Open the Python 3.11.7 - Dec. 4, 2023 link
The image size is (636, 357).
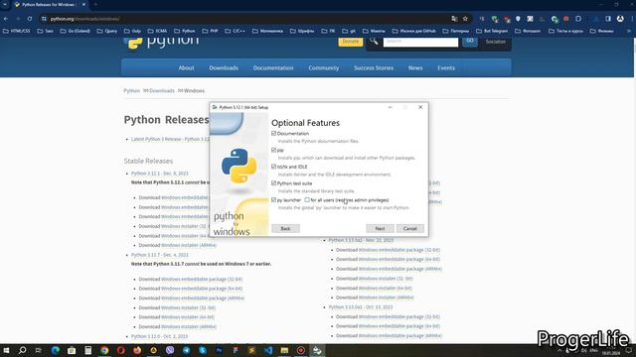pyautogui.click(x=160, y=255)
